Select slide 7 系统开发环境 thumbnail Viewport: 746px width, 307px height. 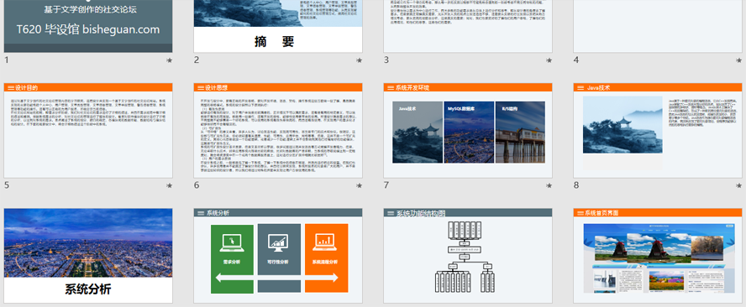(468, 131)
